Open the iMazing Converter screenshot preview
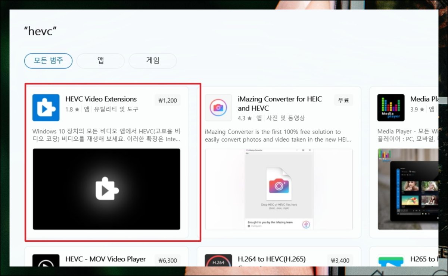448x276 pixels. (x=279, y=189)
